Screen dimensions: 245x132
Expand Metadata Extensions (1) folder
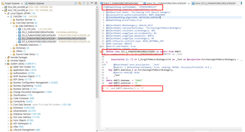click(14, 45)
